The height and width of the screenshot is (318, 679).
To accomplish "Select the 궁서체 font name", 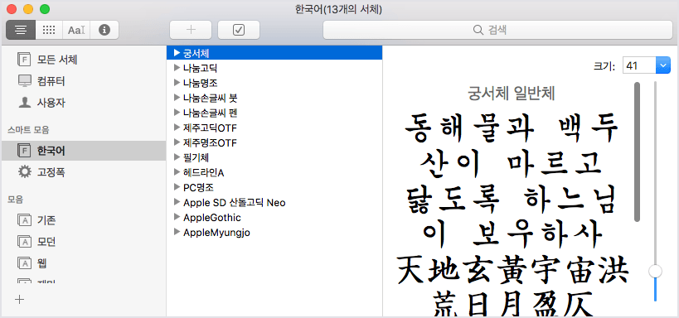I will pyautogui.click(x=196, y=53).
